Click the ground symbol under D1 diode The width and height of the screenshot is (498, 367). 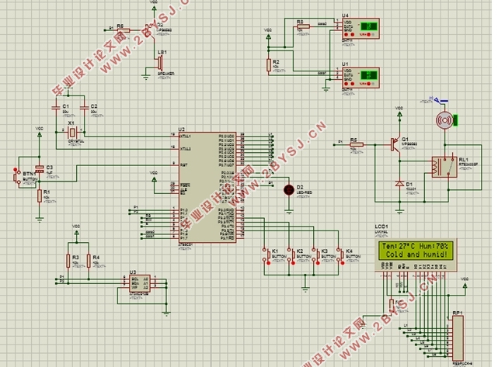[x=399, y=211]
